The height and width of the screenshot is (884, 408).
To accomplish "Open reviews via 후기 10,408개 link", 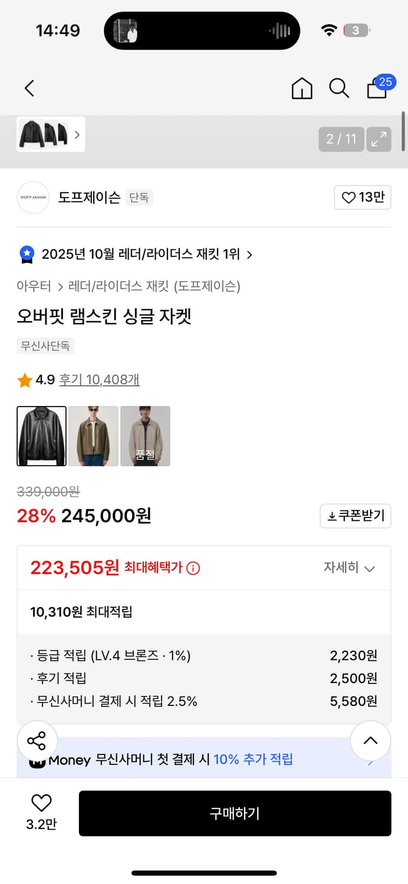I will [x=98, y=380].
